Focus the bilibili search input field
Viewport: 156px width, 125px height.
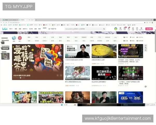coord(83,29)
